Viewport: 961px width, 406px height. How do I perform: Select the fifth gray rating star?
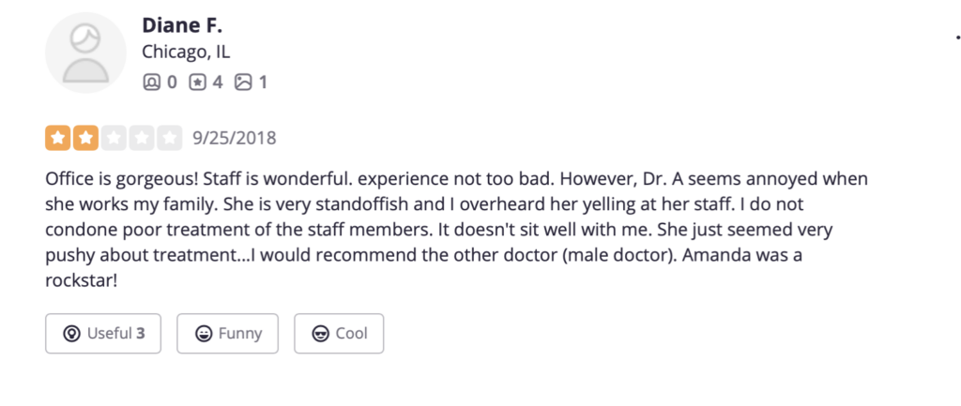click(170, 138)
